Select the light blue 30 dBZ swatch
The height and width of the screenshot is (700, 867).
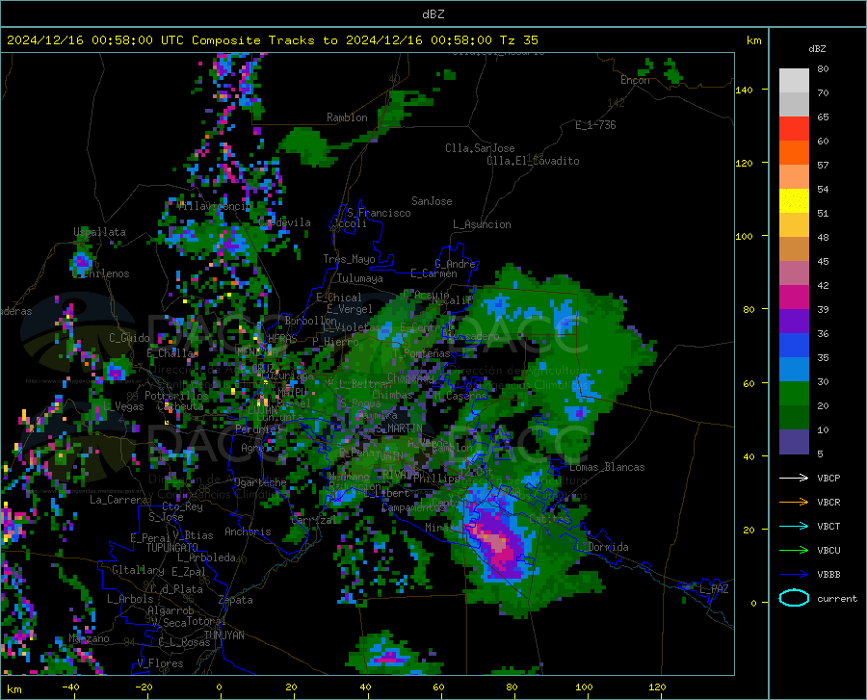[794, 370]
